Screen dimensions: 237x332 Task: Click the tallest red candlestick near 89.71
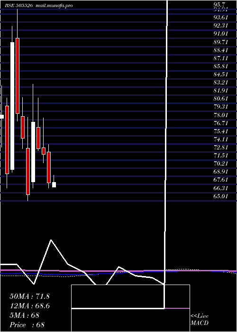[x=18, y=76]
